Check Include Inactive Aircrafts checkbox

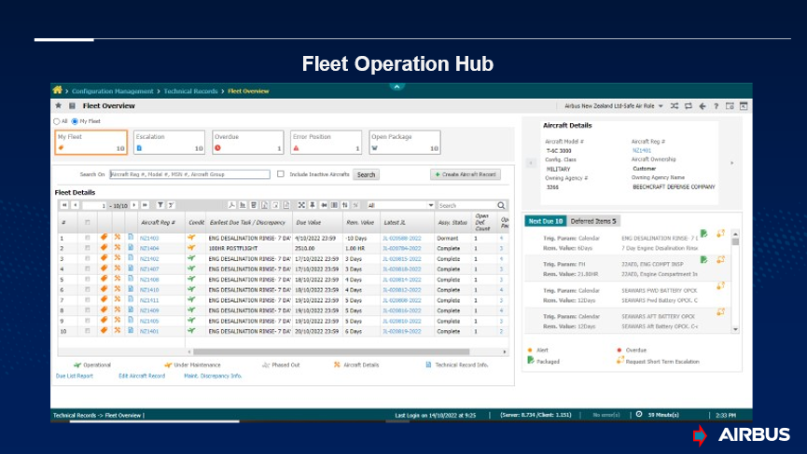[281, 173]
